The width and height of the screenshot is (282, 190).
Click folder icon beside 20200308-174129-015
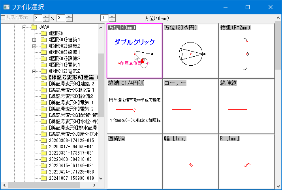pyautogui.click(x=44, y=140)
